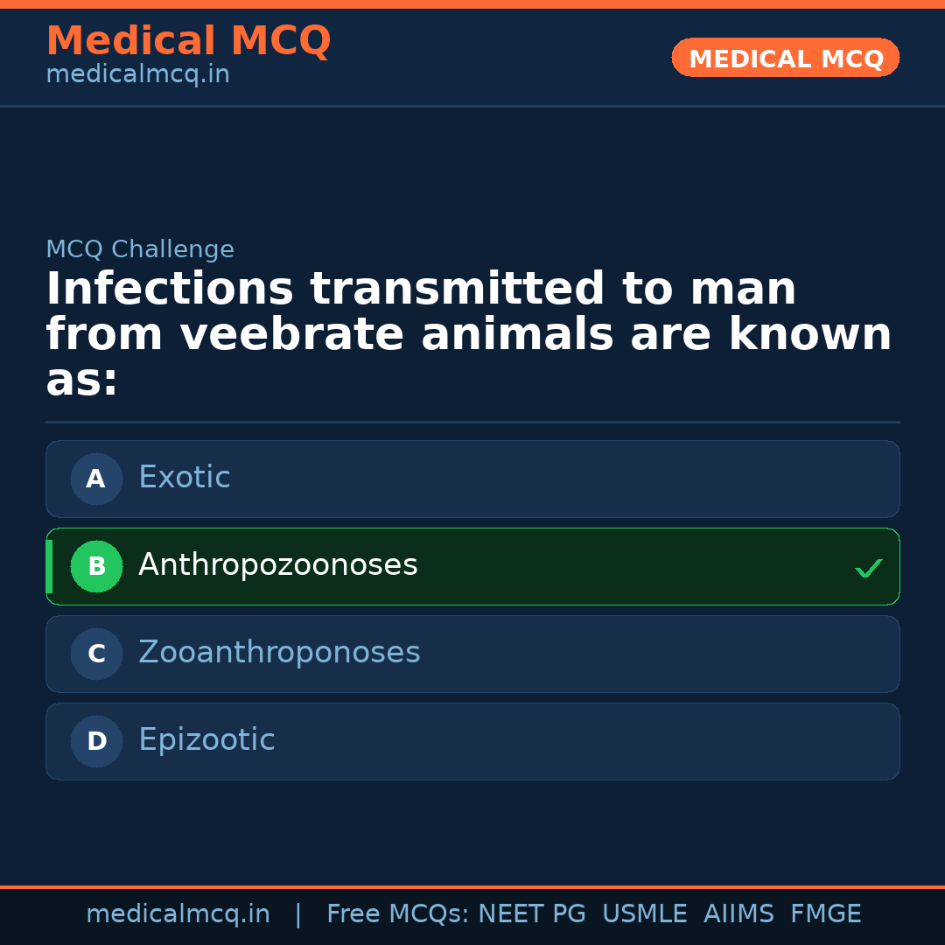The width and height of the screenshot is (945, 945).
Task: Click the letter C circle icon
Action: 96,654
